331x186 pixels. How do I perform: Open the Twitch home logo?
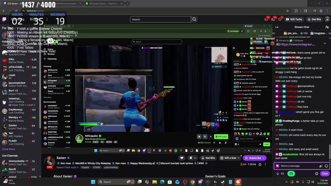coord(4,19)
